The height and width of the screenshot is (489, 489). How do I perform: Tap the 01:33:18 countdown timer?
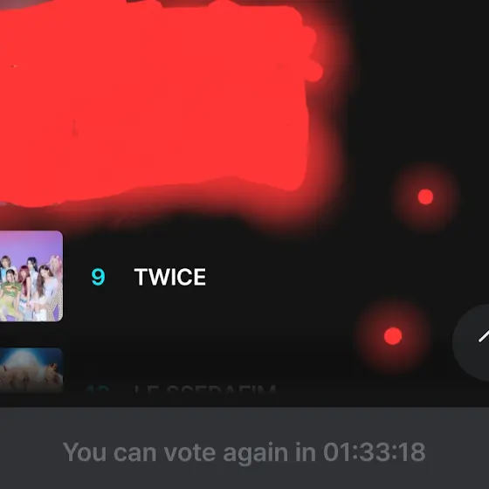click(x=375, y=452)
